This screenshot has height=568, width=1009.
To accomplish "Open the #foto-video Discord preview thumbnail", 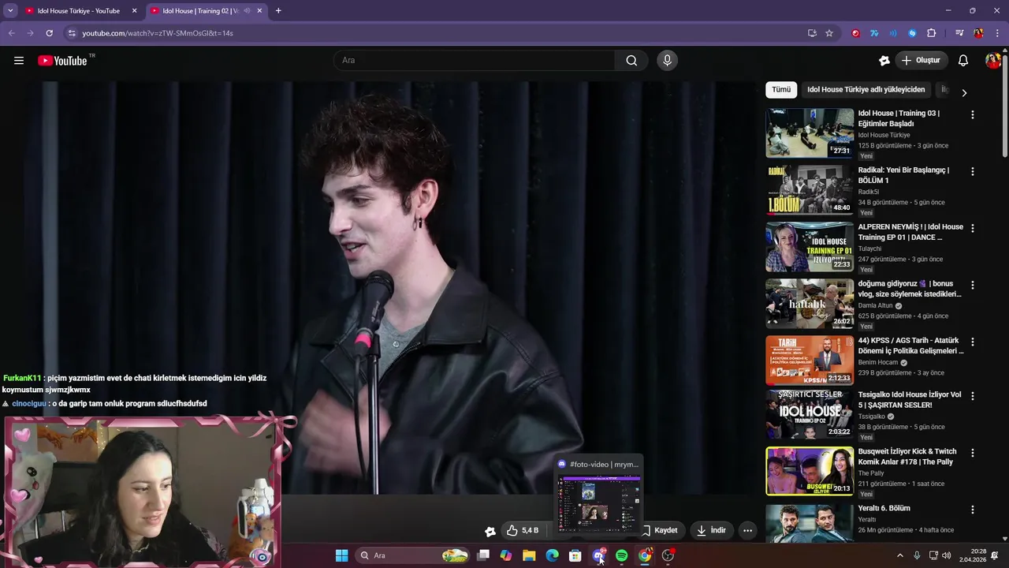I will point(599,503).
